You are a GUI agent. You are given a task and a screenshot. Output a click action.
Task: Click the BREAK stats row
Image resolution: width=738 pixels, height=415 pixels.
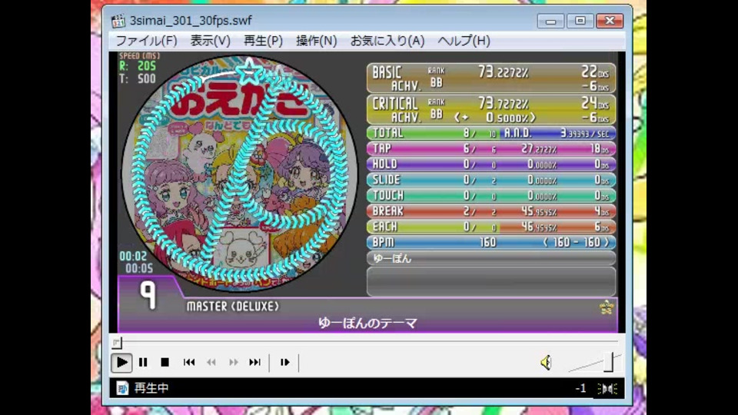491,211
